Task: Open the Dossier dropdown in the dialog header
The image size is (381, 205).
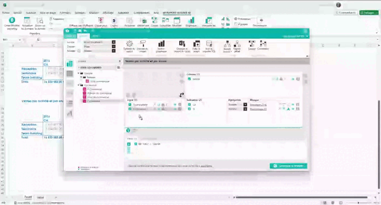Action: [x=113, y=46]
